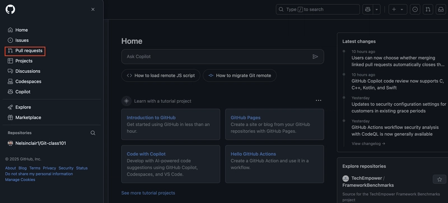448x203 pixels.
Task: Open the View changelog link
Action: 368,144
